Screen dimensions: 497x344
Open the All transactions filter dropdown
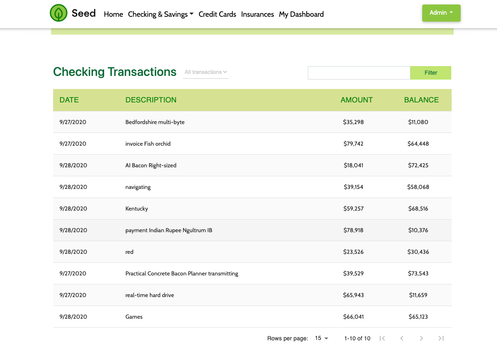205,72
